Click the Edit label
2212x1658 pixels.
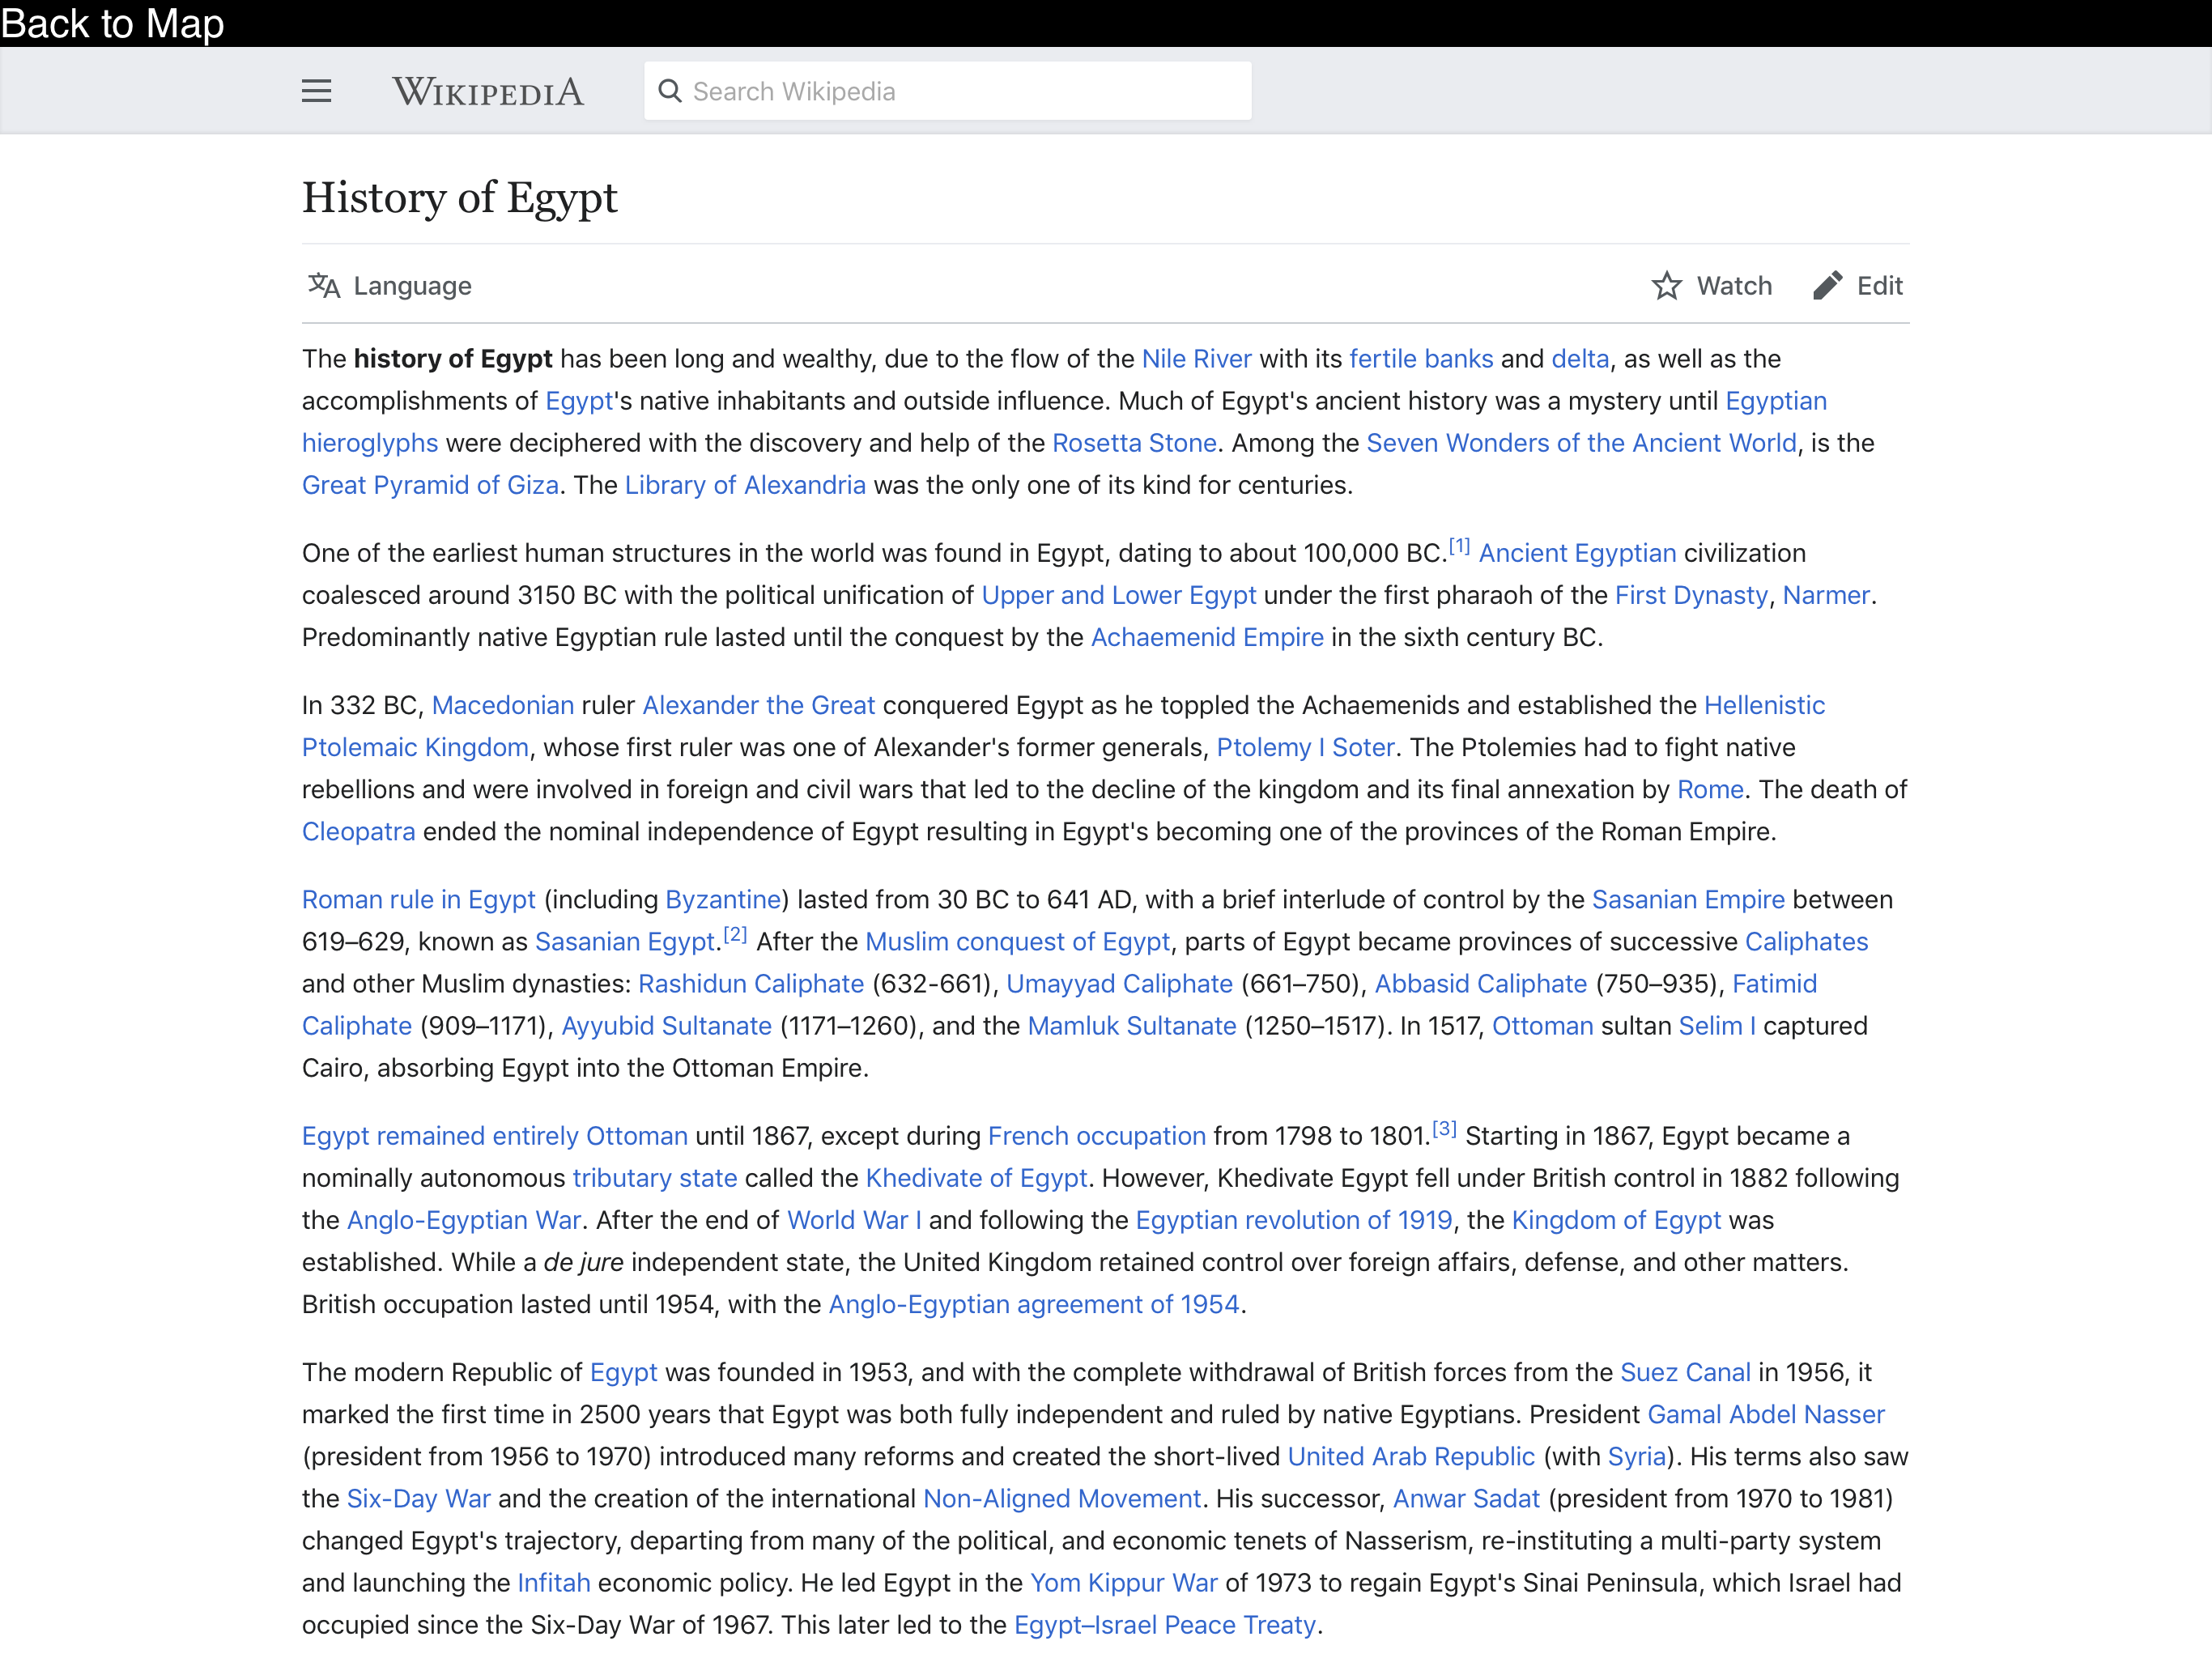coord(1879,286)
